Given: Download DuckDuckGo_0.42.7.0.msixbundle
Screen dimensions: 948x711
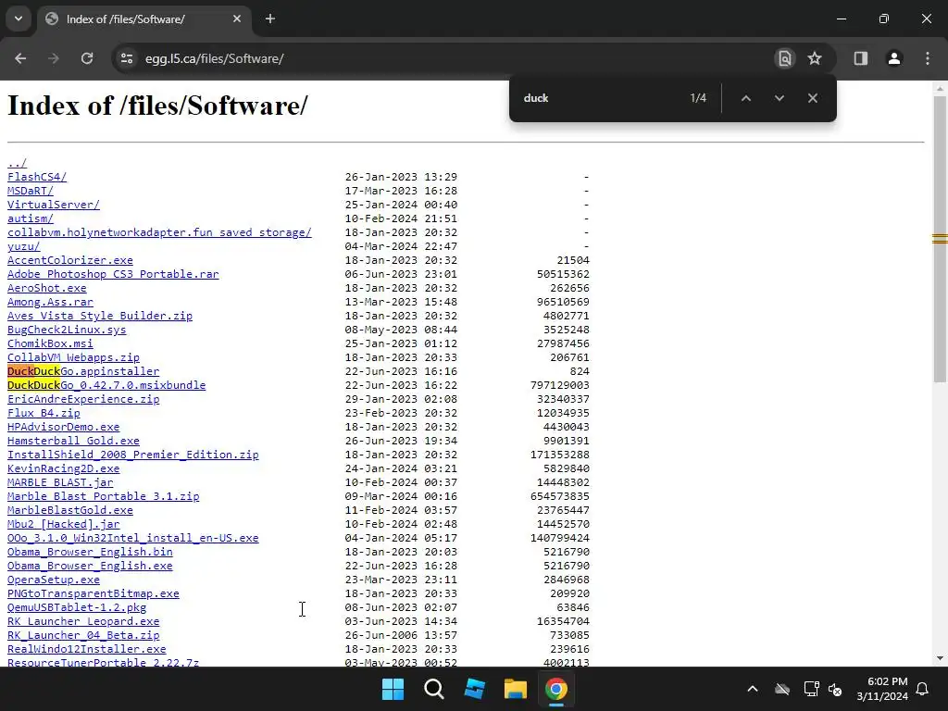Looking at the screenshot, I should point(106,386).
